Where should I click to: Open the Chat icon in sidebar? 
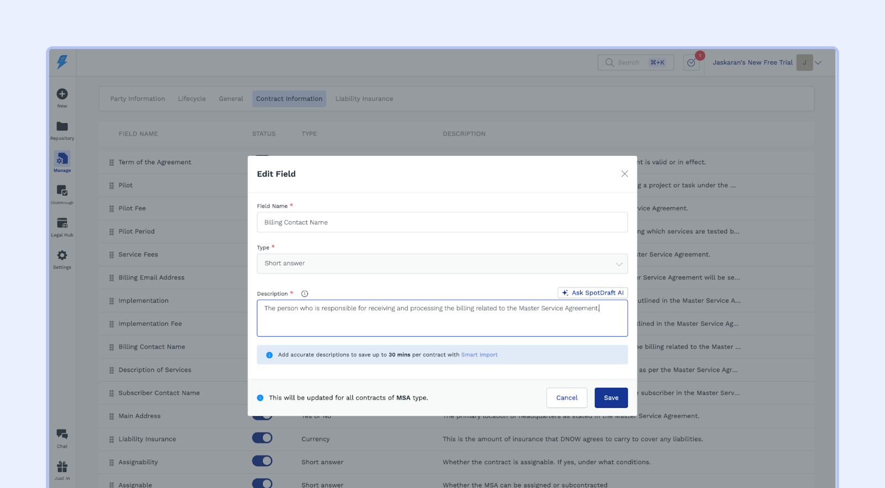(x=62, y=434)
